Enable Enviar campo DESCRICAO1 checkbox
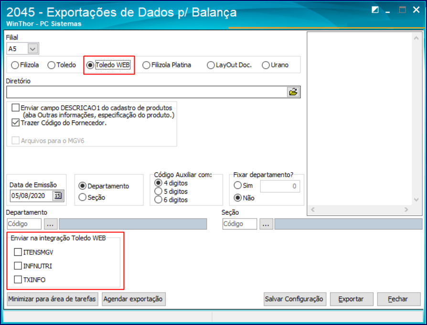Image resolution: width=427 pixels, height=325 pixels. pos(15,107)
